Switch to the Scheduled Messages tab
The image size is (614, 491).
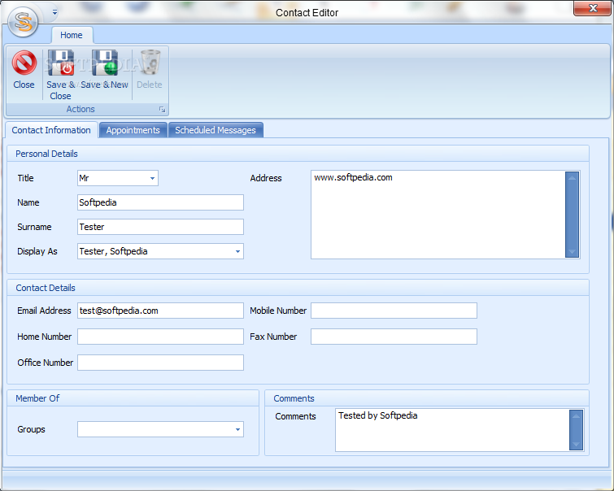point(216,130)
